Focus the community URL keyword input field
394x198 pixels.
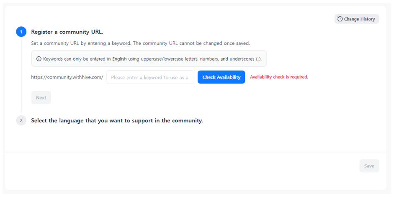pos(150,77)
